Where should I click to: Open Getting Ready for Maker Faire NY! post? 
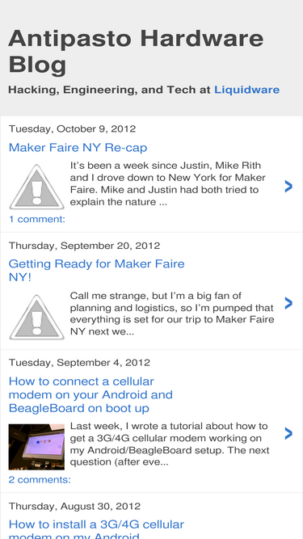click(x=96, y=270)
